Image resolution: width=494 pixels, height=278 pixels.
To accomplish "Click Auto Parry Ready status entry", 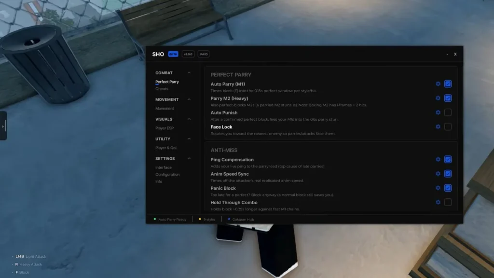I will 170,220.
